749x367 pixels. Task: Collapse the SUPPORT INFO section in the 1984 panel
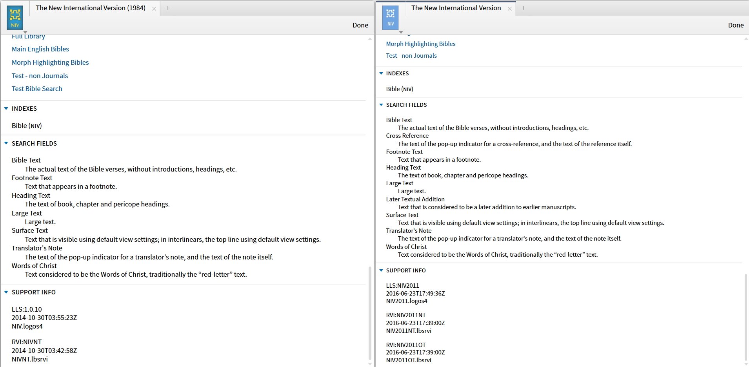(6, 292)
